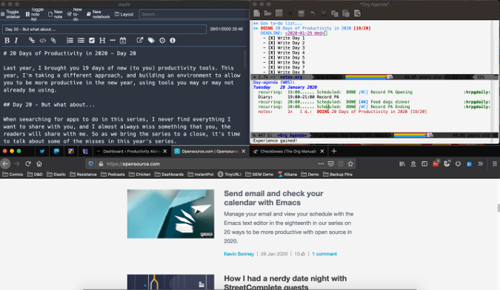Open Firefox page actions ellipsis menu

[x=321, y=163]
